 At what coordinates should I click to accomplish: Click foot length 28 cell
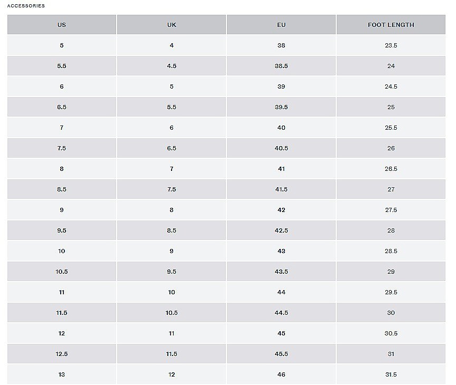click(x=391, y=230)
